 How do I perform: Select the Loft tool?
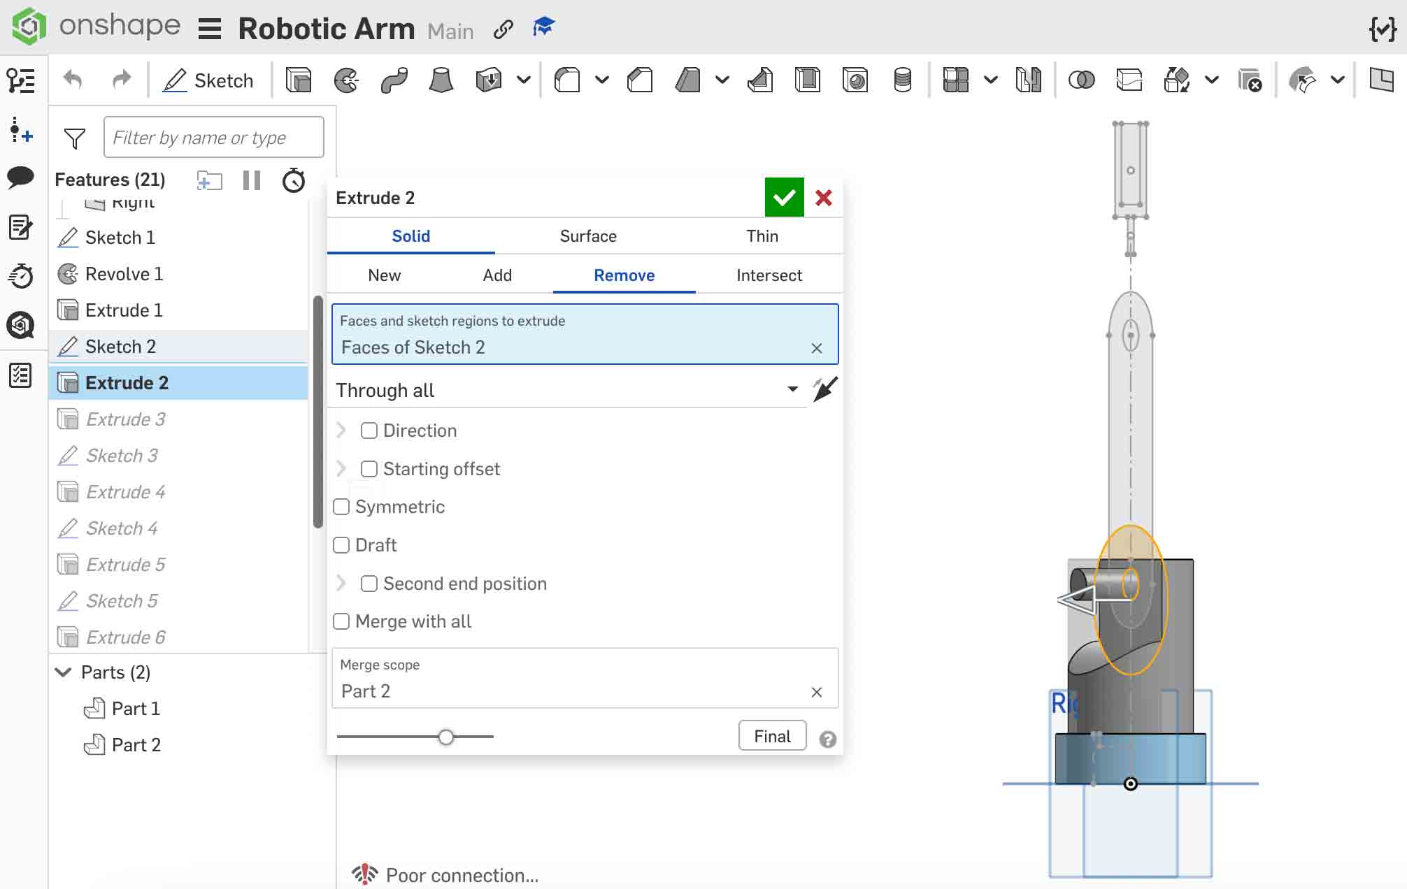(441, 80)
